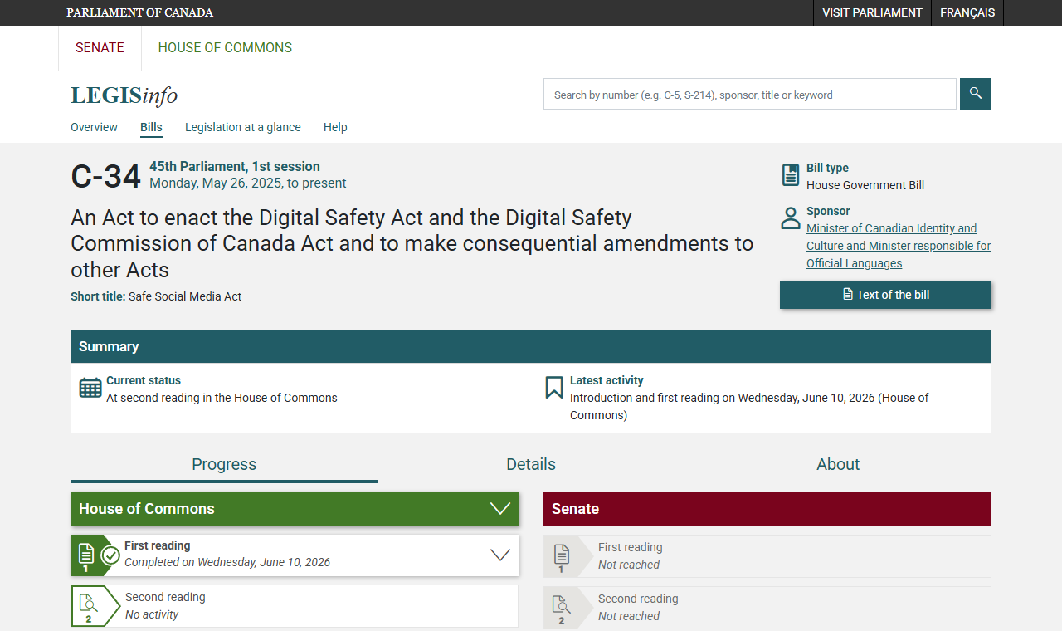Go to the House of Commons site tab

(x=225, y=48)
